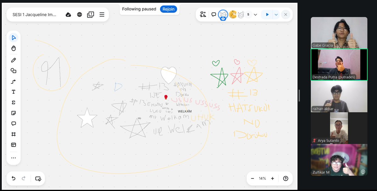The image size is (377, 191).
Task: Open the help question mark
Action: [286, 178]
